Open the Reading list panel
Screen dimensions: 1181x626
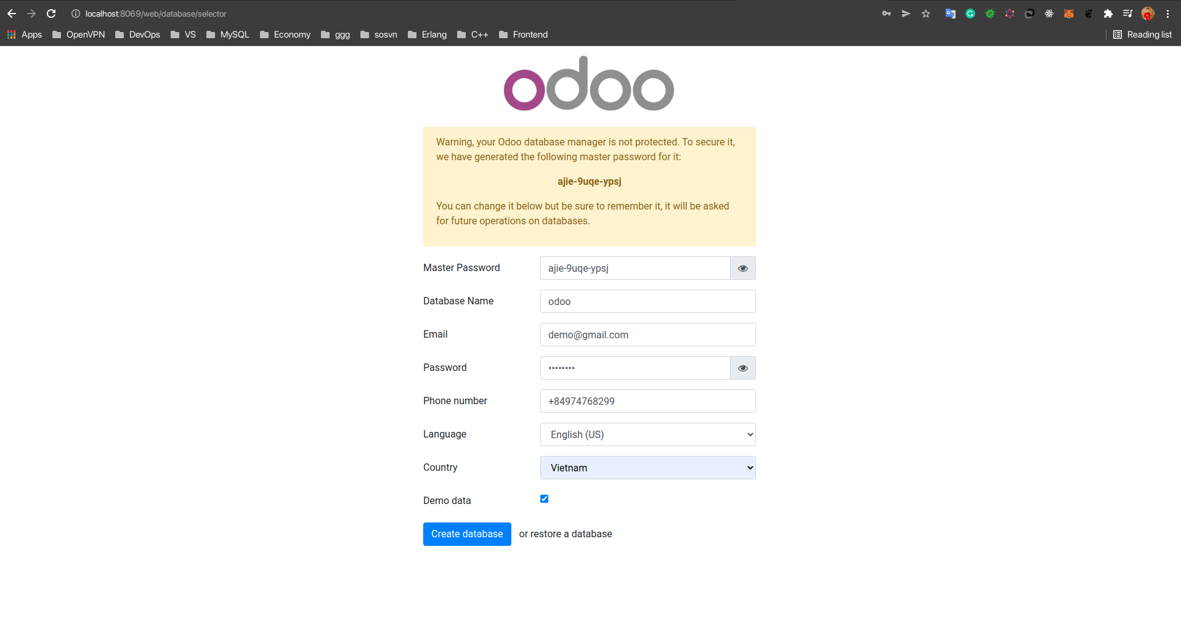point(1143,35)
